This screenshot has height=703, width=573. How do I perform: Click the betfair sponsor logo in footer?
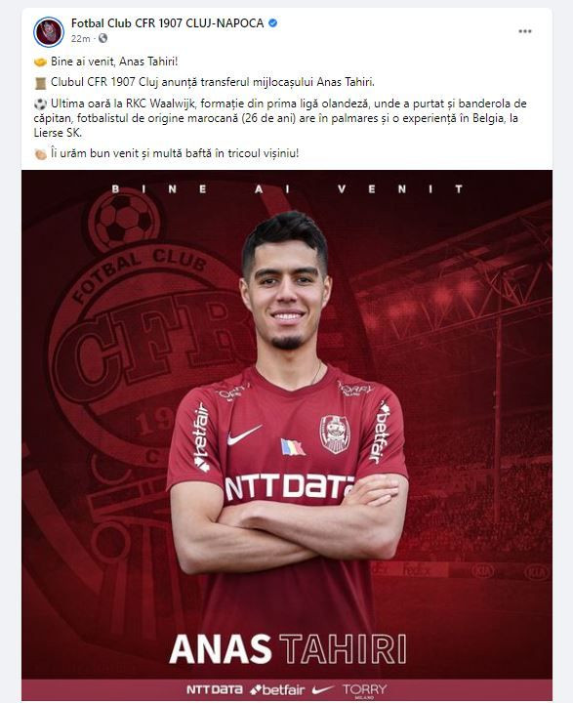click(277, 689)
